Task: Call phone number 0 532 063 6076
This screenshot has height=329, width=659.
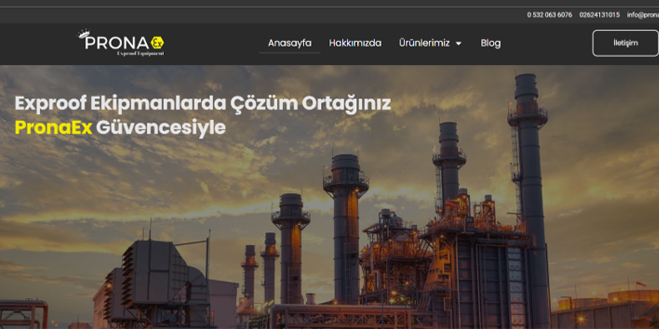Action: click(x=549, y=15)
